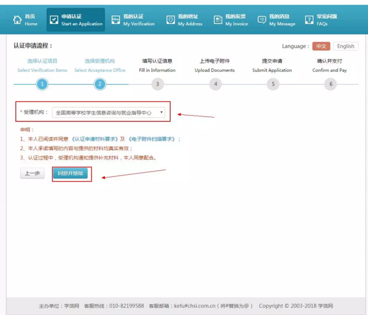Click the Start an Application checkmark icon

pos(53,20)
